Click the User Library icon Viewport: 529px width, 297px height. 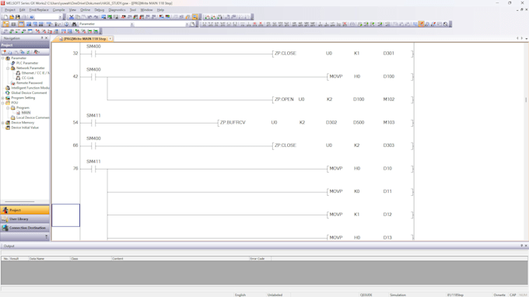[5, 219]
